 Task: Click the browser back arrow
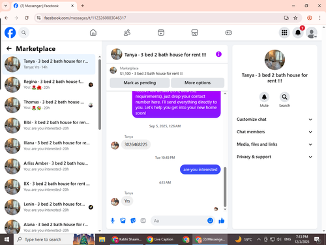7,18
